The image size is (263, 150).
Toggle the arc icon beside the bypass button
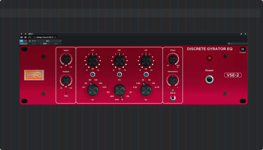coord(25,41)
